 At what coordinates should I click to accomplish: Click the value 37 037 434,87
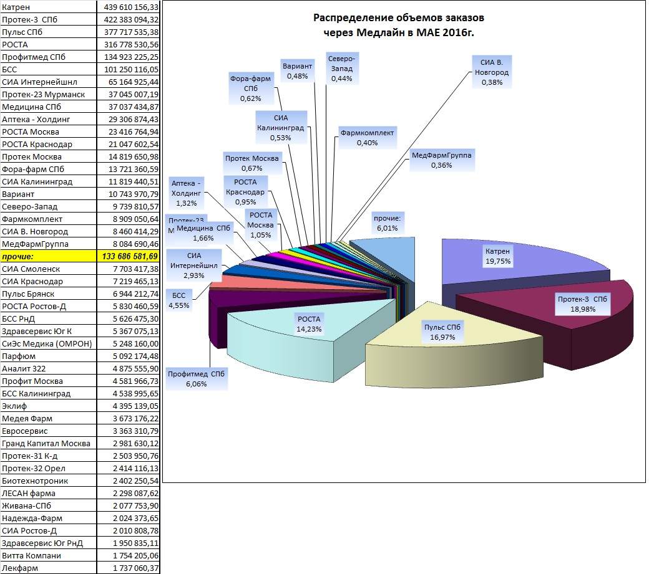point(129,107)
